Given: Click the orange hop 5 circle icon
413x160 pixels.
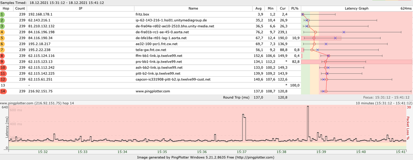Looking at the screenshot, I should (x=2, y=38).
